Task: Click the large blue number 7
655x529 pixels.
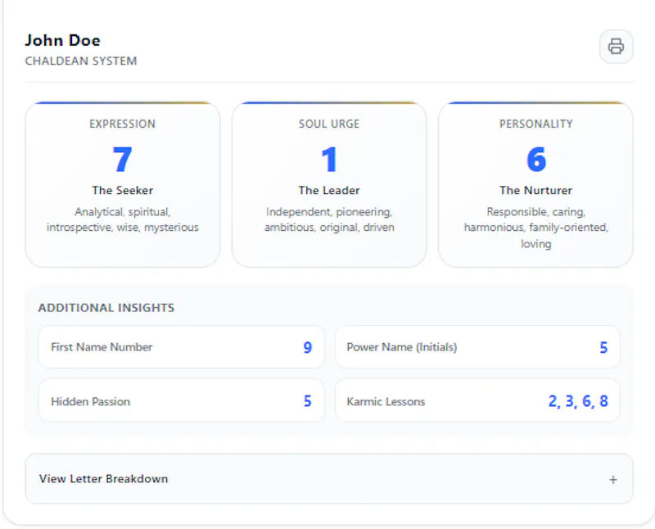Action: 122,159
